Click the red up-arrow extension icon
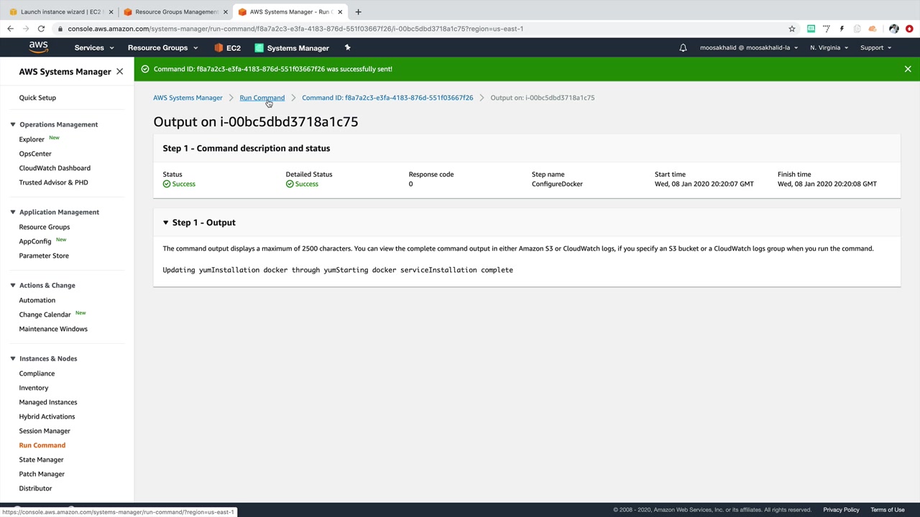 pyautogui.click(x=909, y=29)
